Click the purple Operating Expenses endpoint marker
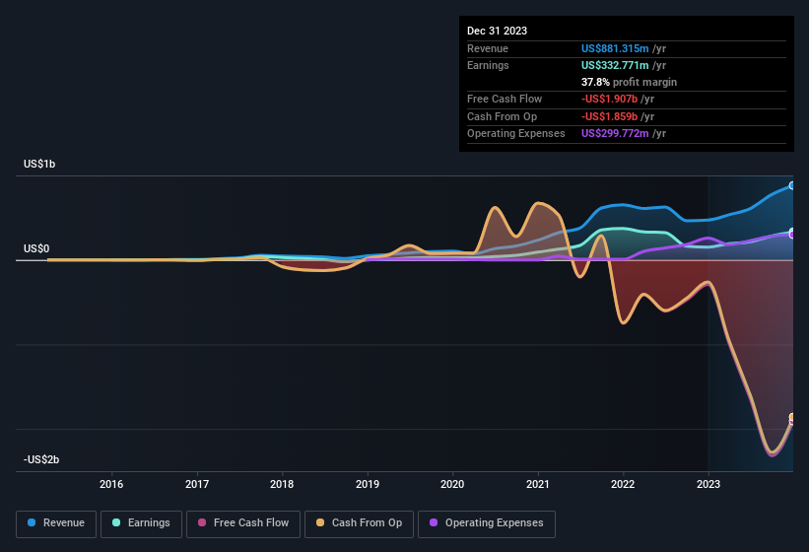This screenshot has height=552, width=809. [x=793, y=236]
